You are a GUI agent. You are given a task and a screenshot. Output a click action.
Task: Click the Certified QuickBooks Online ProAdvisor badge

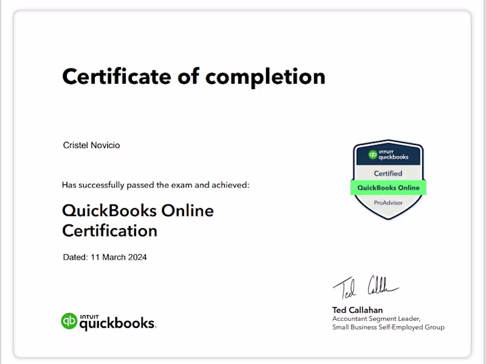pyautogui.click(x=388, y=180)
